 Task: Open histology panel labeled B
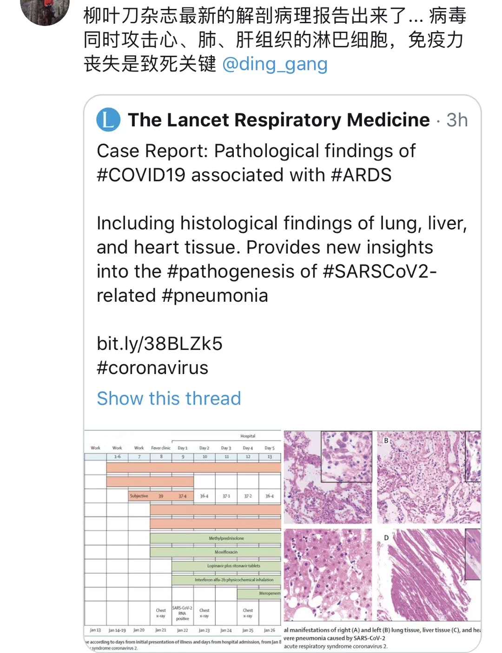pos(429,477)
